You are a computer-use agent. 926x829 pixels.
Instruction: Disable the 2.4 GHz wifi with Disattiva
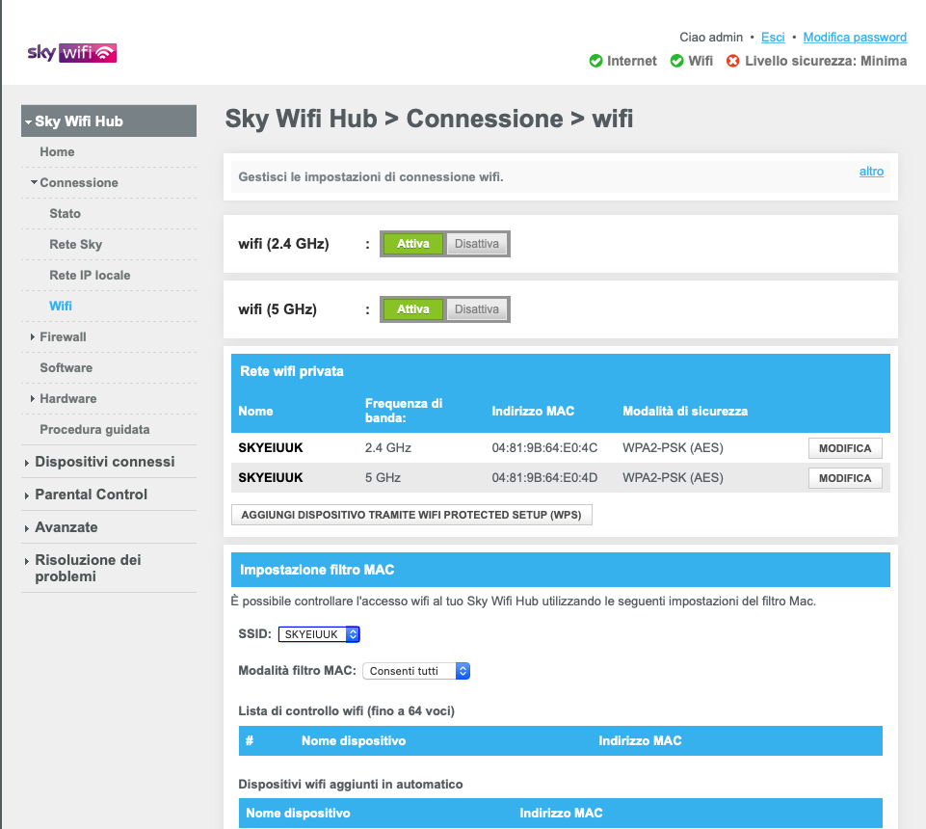click(477, 244)
